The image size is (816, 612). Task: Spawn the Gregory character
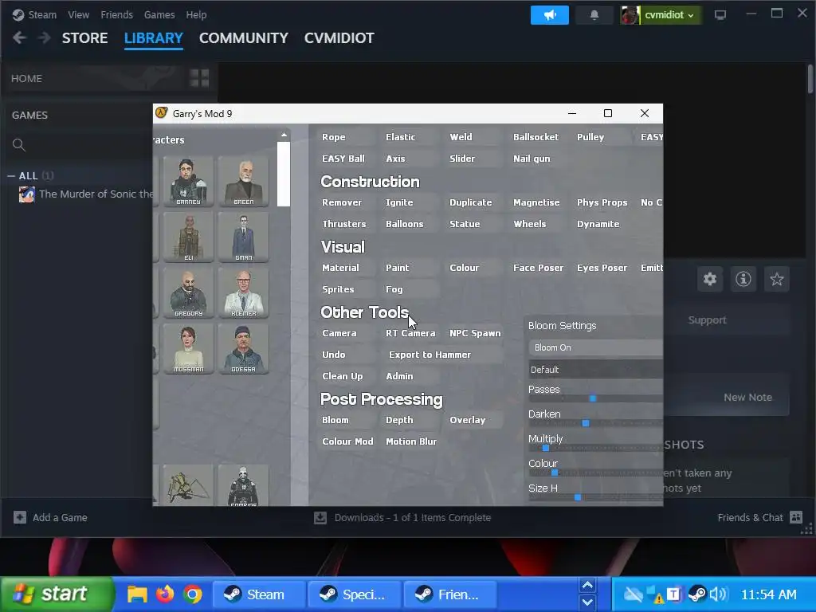pyautogui.click(x=188, y=292)
